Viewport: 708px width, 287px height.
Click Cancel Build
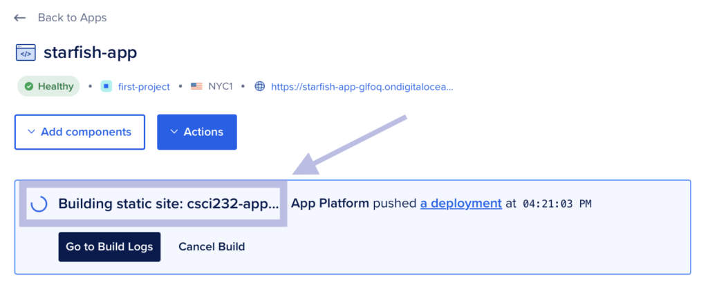point(212,246)
